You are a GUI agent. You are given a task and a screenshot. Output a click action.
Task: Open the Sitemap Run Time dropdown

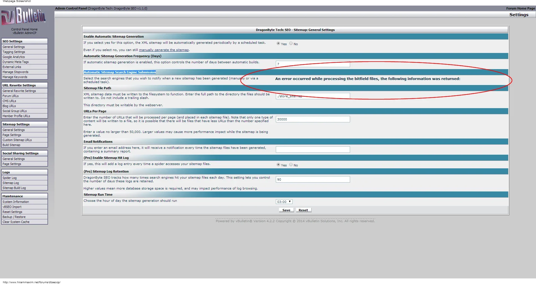coord(284,202)
